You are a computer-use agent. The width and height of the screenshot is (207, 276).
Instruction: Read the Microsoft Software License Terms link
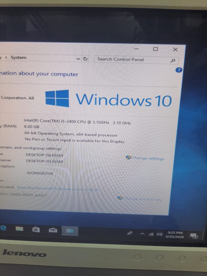click(x=58, y=188)
